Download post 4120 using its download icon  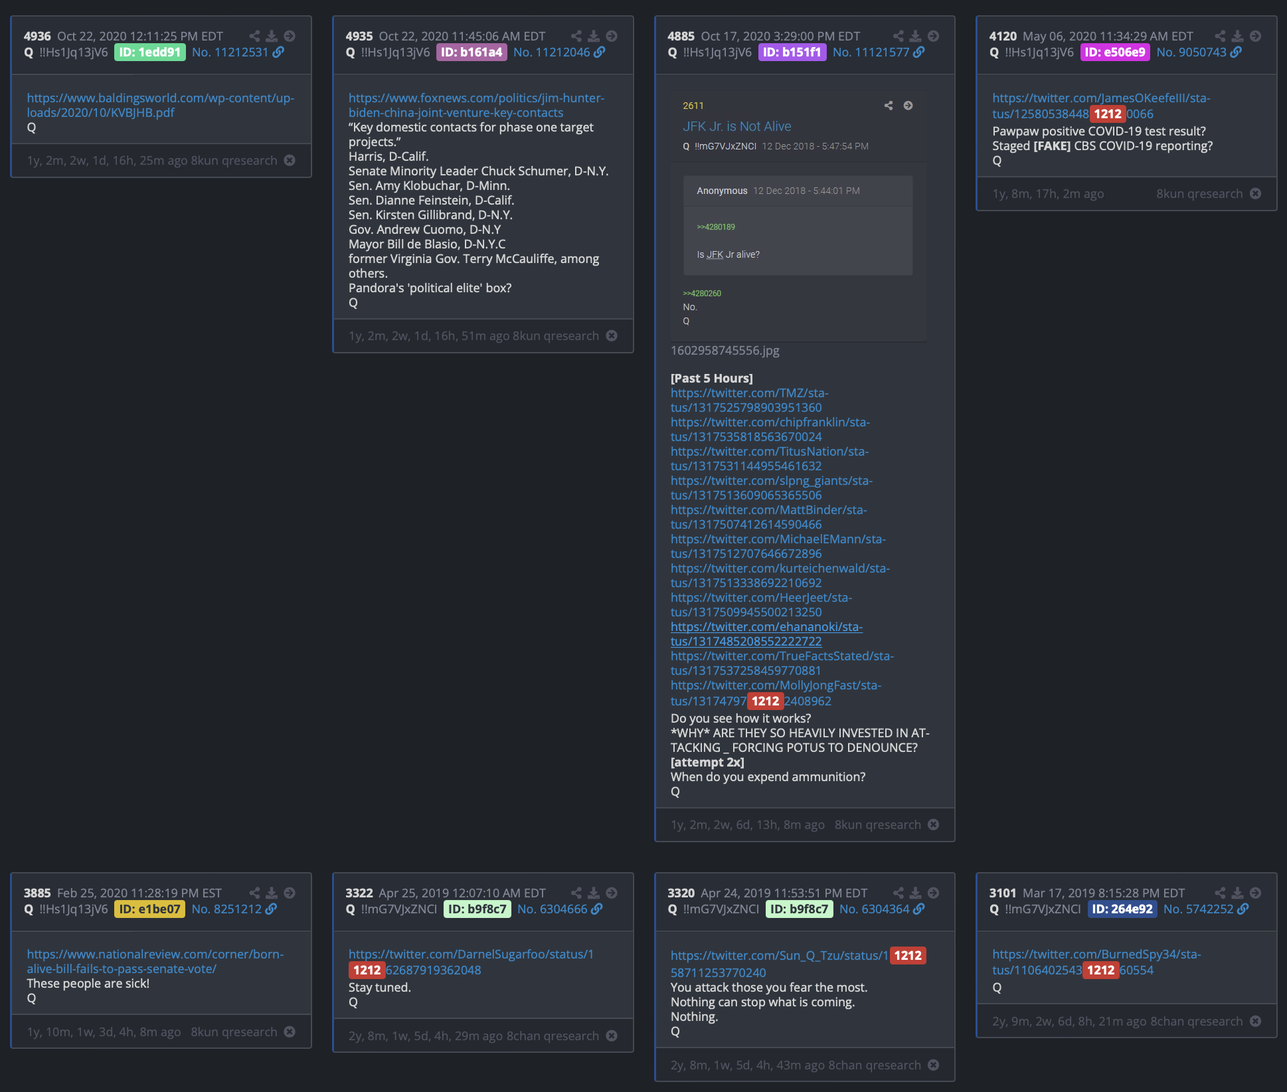(x=1237, y=36)
